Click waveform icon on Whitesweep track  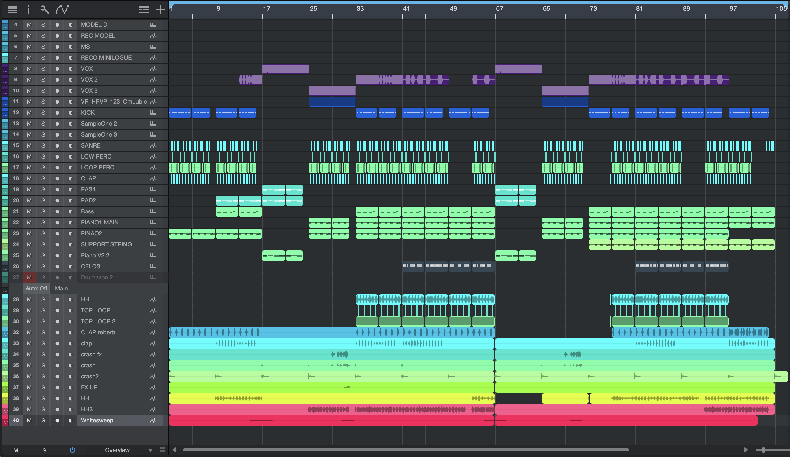(153, 420)
